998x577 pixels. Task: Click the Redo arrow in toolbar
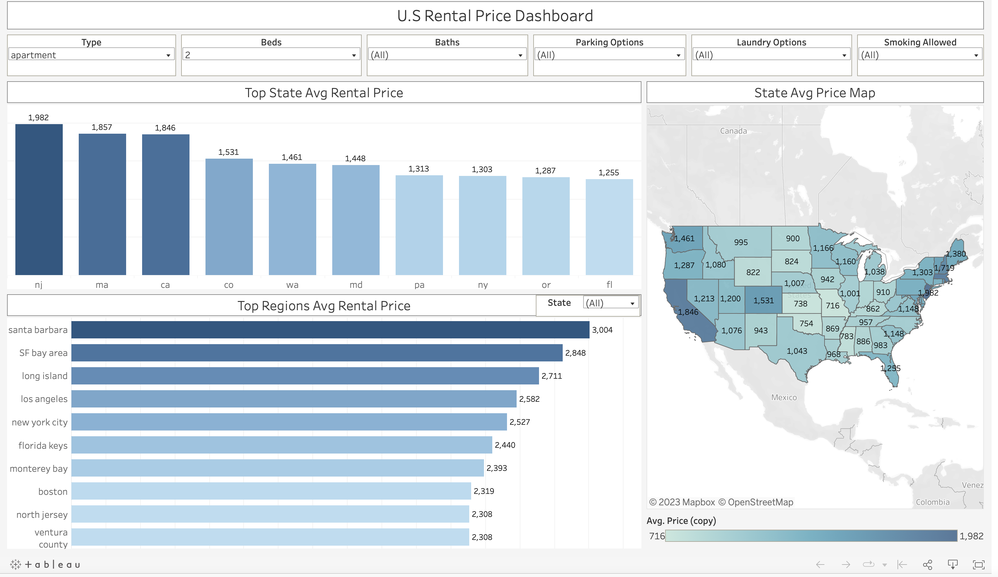(x=846, y=565)
